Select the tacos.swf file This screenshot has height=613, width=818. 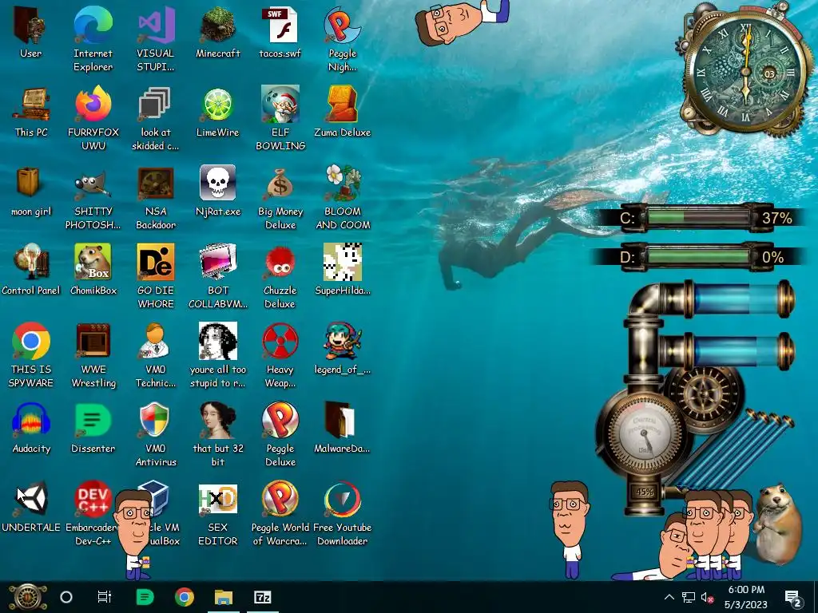pyautogui.click(x=280, y=32)
